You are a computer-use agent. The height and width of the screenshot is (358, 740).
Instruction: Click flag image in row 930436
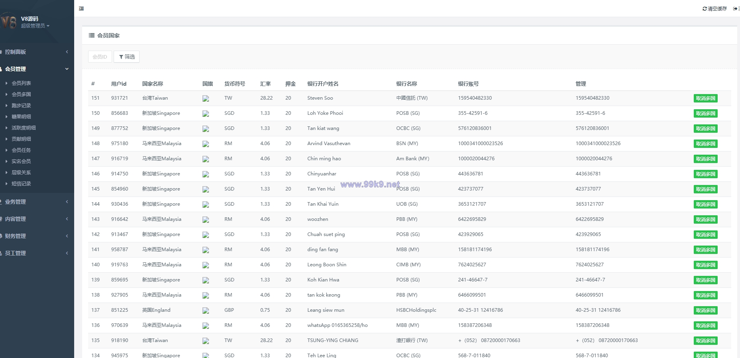(x=206, y=205)
